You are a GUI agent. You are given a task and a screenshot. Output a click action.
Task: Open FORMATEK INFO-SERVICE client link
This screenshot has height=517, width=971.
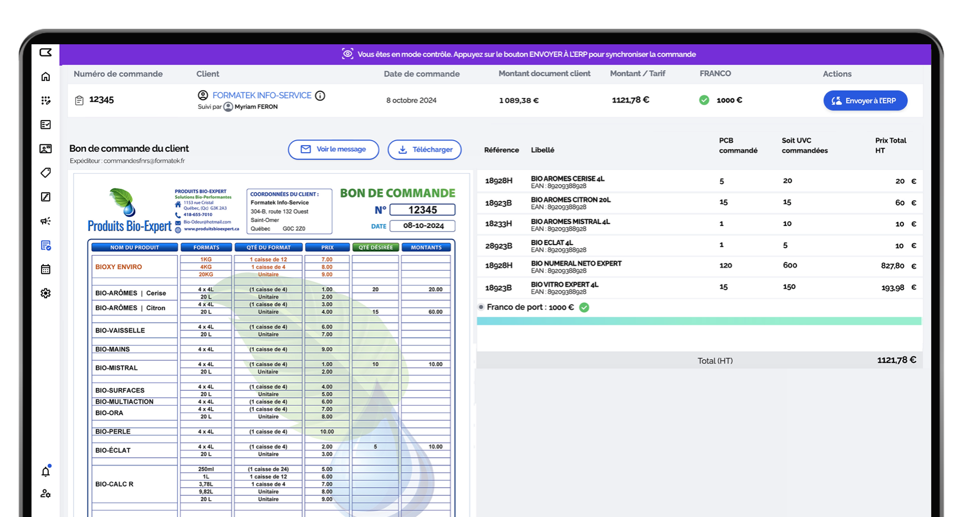pyautogui.click(x=262, y=95)
